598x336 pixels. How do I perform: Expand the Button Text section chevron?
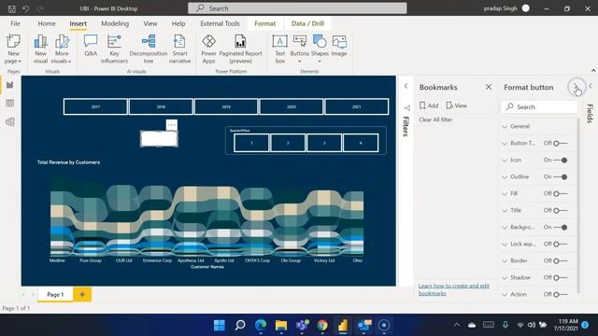point(505,144)
